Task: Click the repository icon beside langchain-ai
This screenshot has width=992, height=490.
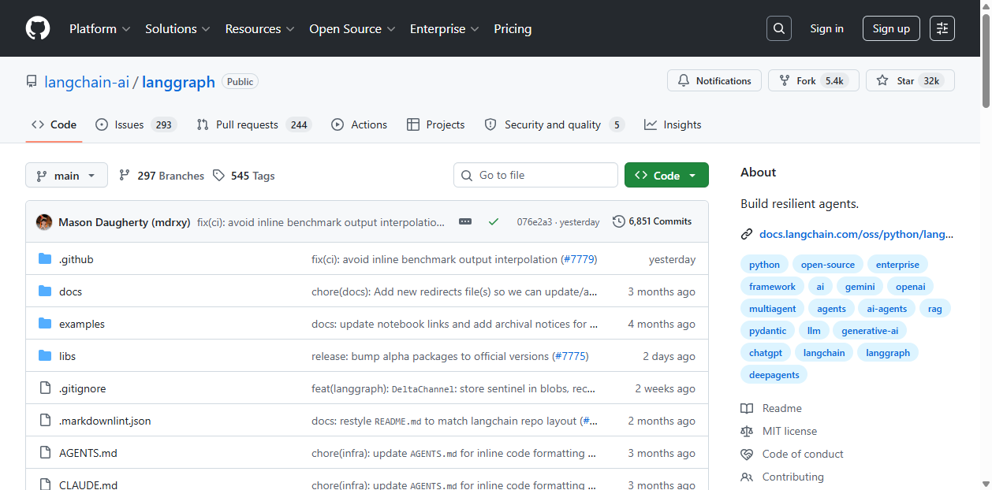Action: point(32,82)
